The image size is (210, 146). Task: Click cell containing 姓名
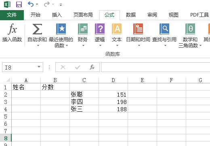click(26, 87)
